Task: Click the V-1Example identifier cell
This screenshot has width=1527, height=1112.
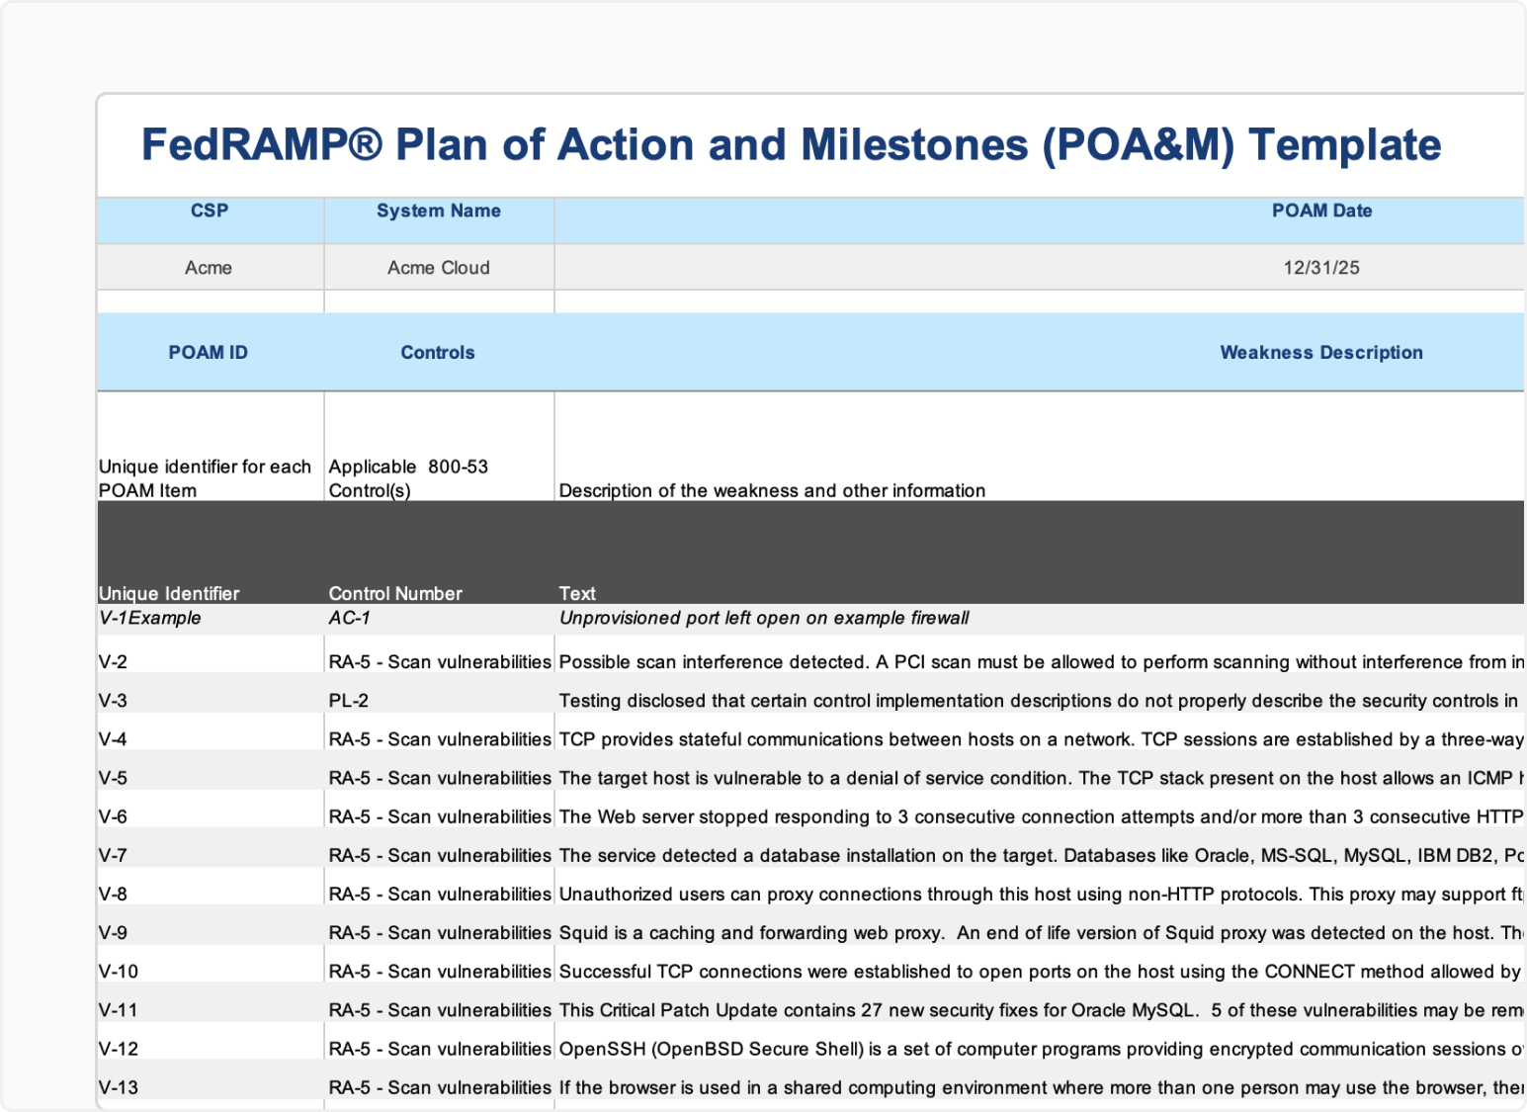Action: point(211,619)
